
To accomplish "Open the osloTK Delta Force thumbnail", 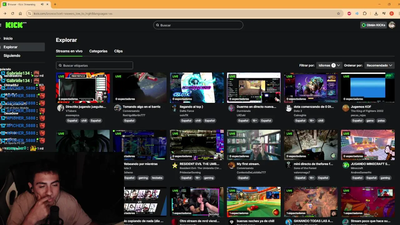I will pos(197,87).
